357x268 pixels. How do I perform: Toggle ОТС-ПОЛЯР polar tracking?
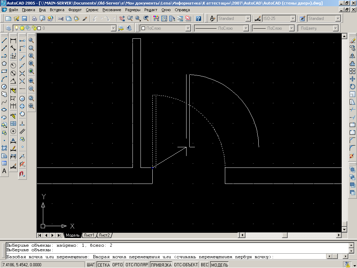137,265
